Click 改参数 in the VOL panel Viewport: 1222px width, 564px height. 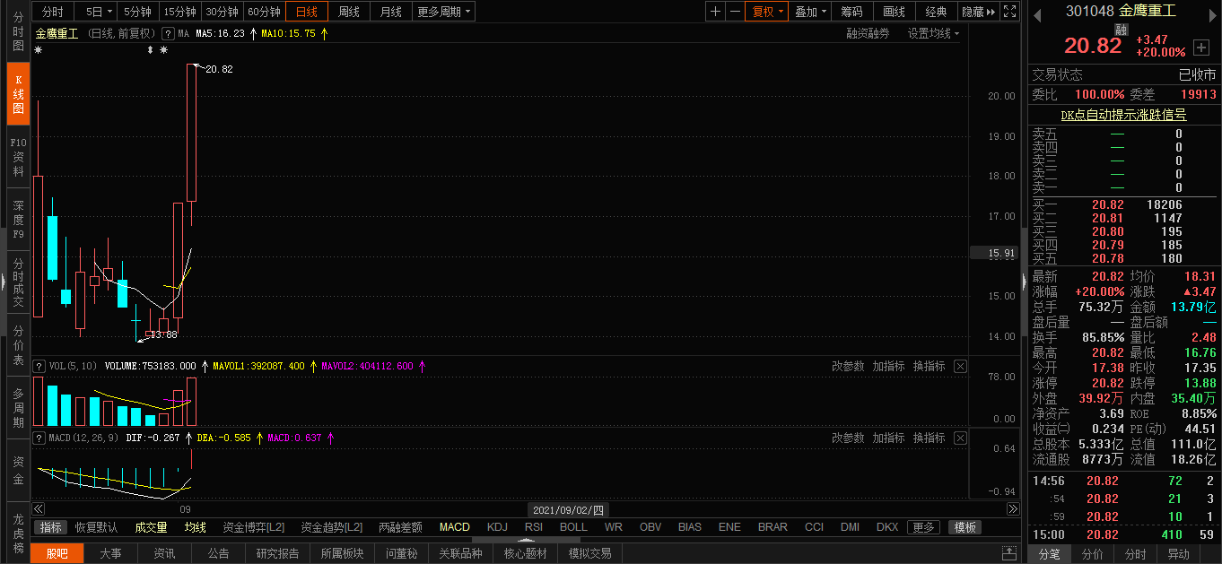[x=848, y=366]
